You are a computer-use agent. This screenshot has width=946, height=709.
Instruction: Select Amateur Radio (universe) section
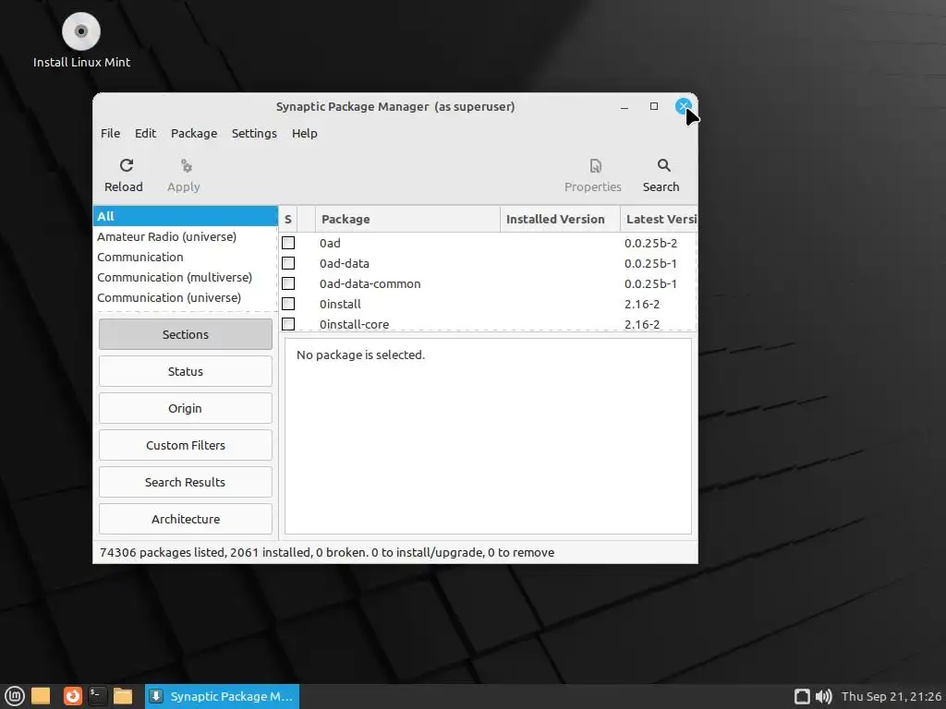[185, 237]
